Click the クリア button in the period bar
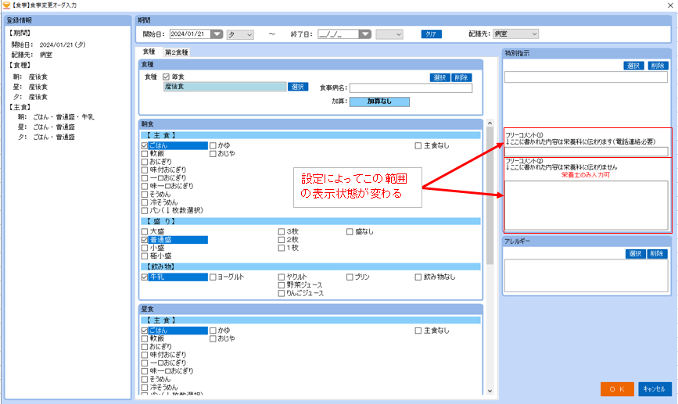The image size is (678, 404). click(x=431, y=34)
